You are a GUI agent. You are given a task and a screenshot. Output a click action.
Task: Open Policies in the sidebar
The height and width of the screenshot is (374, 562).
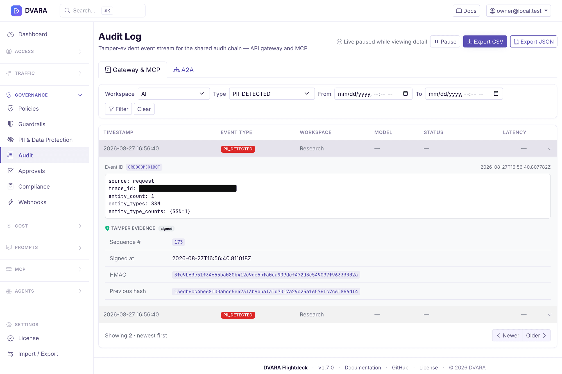(x=45, y=109)
